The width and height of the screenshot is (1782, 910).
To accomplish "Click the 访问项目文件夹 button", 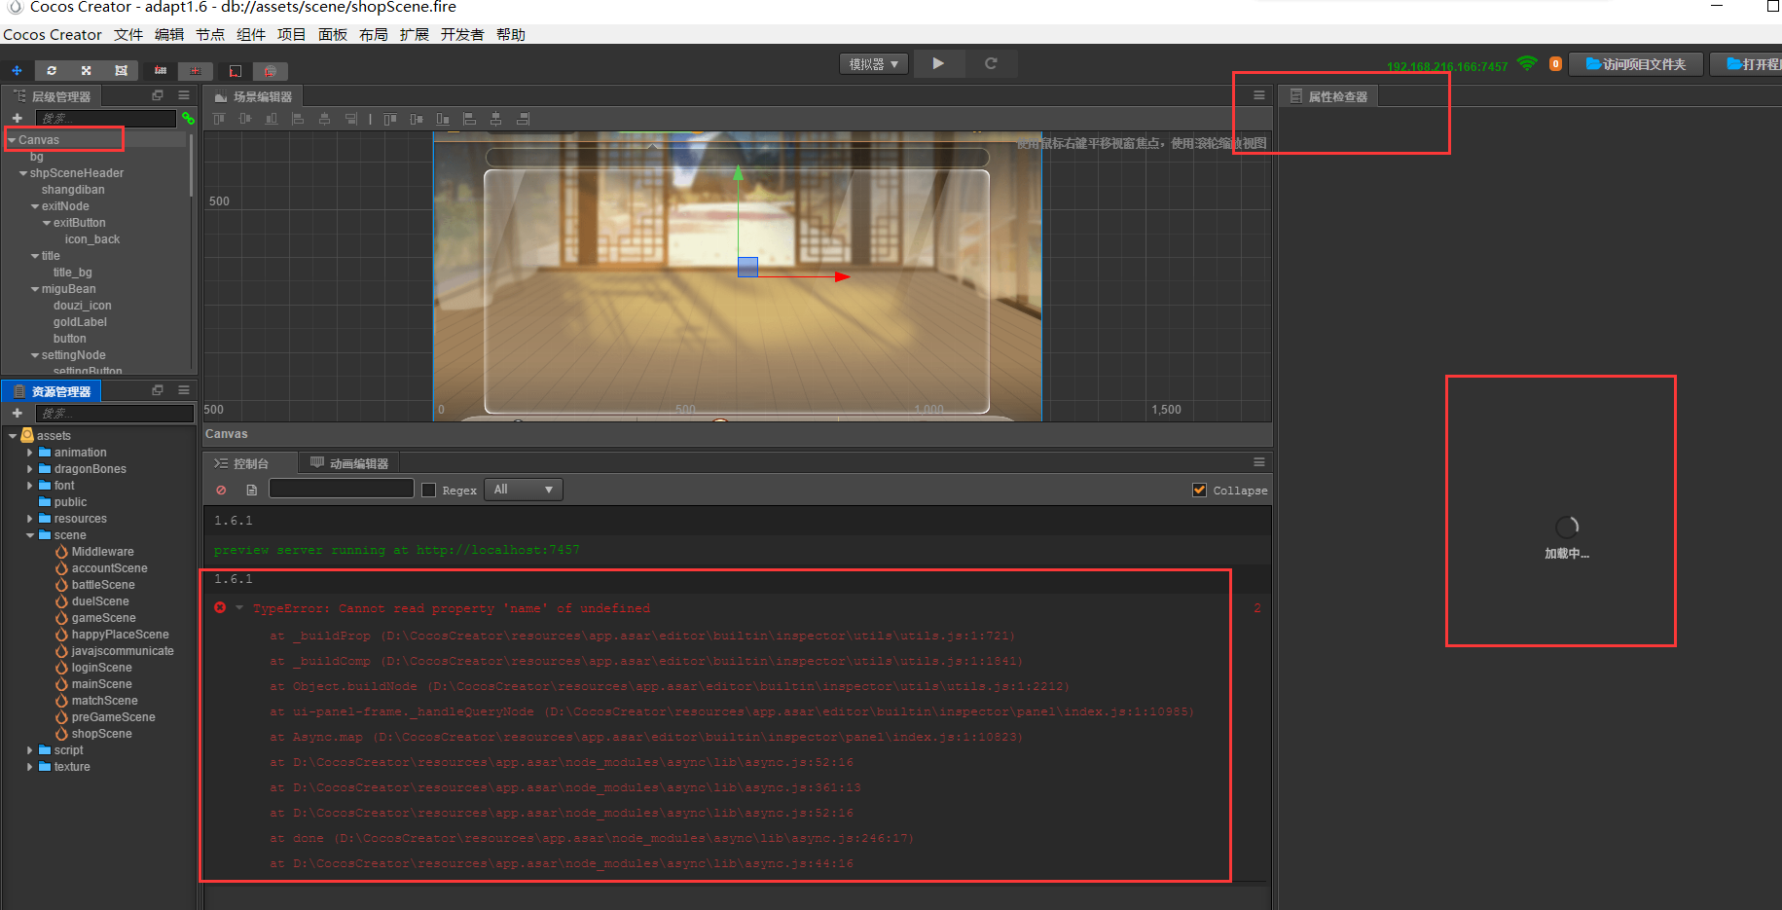I will click(x=1635, y=64).
